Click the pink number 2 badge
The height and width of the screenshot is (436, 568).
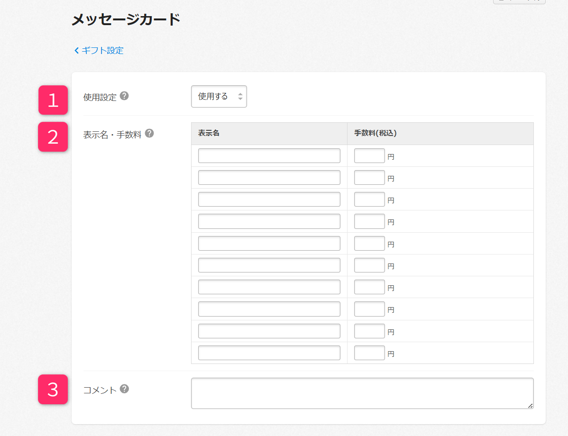pyautogui.click(x=53, y=137)
